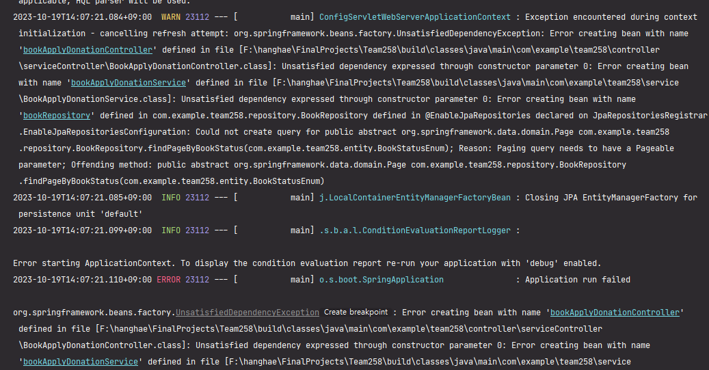Viewport: 709px width, 370px height.
Task: Click timestamp 2023-10-19T14:07:21.099+09:00
Action: (82, 230)
